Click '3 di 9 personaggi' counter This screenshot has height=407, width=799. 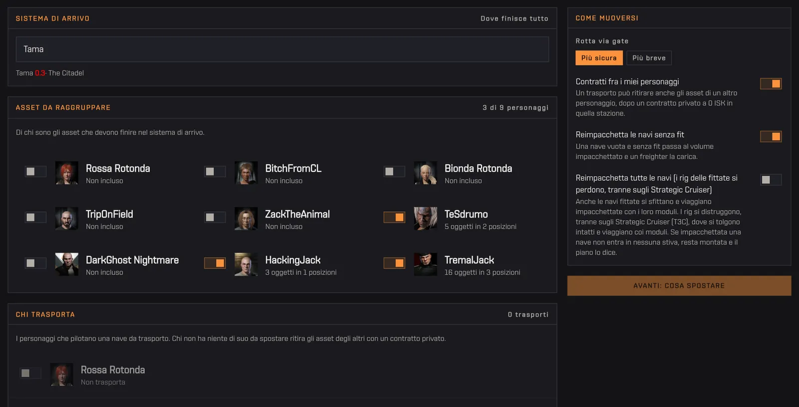[x=515, y=107]
